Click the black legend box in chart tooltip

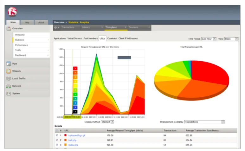[x=75, y=112]
